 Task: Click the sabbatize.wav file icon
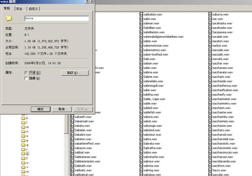tap(141, 14)
